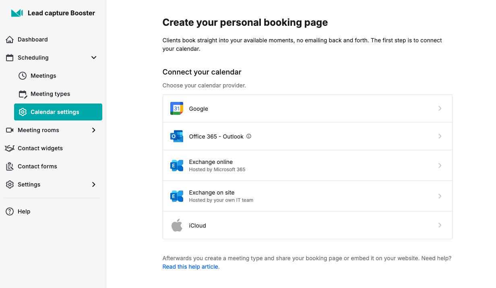The height and width of the screenshot is (288, 496).
Task: Click the Dashboard home icon
Action: click(x=10, y=39)
